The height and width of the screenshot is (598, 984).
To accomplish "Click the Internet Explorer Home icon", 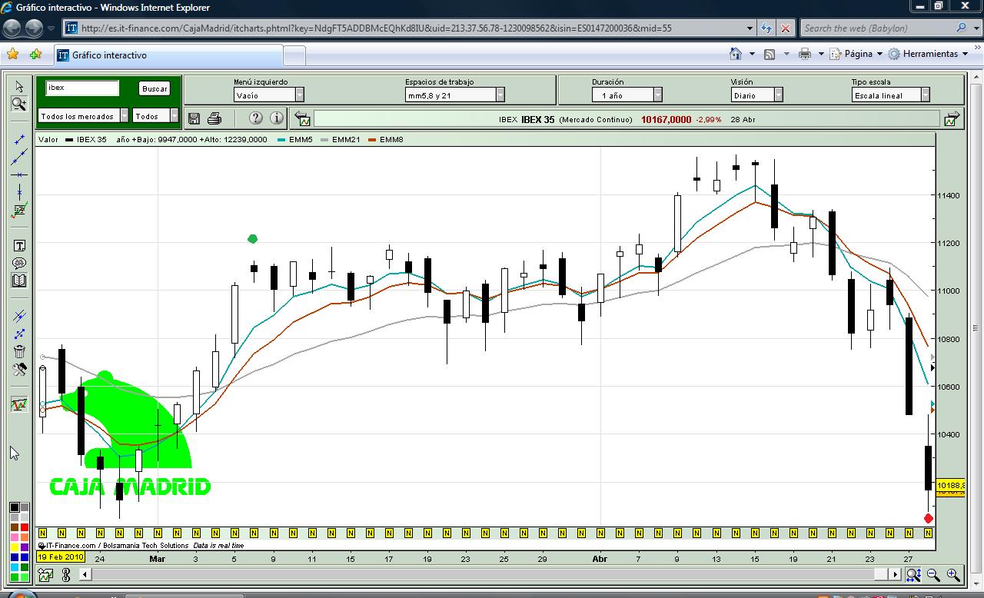I will pyautogui.click(x=736, y=54).
